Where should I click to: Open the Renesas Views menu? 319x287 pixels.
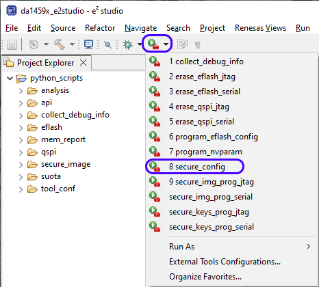[x=260, y=28]
